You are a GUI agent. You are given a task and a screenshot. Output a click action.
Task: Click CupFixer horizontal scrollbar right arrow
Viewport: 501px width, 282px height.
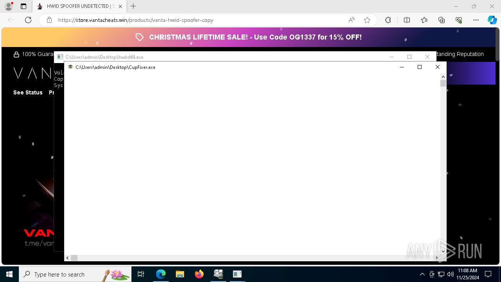point(437,258)
